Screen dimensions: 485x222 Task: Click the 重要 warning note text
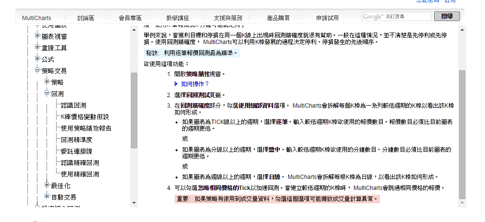click(x=277, y=199)
